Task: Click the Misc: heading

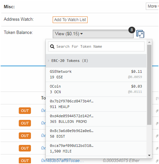Action: point(9,7)
